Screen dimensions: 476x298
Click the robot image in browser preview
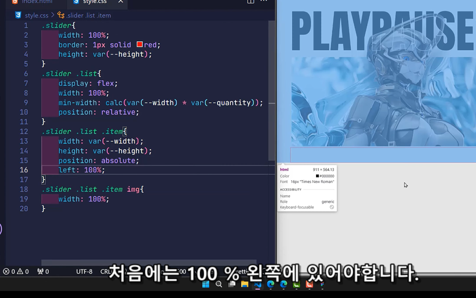tap(383, 102)
